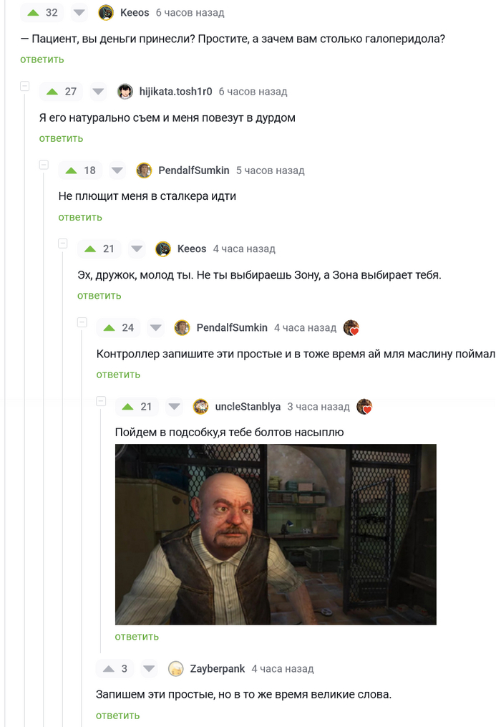This screenshot has width=501, height=727.
Task: Upvote uncleStanblya comment with image
Action: pos(127,407)
